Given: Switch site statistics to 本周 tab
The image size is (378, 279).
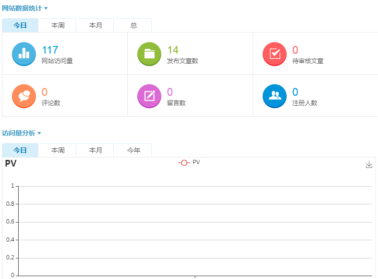Looking at the screenshot, I should 58,25.
